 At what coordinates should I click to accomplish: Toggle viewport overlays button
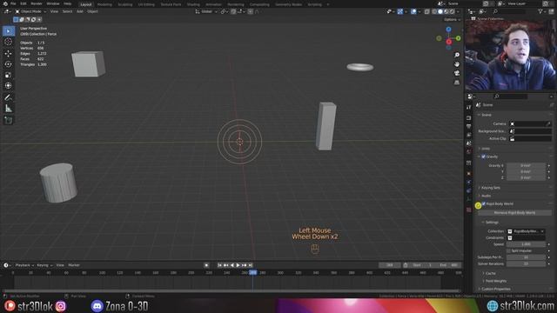[x=413, y=11]
